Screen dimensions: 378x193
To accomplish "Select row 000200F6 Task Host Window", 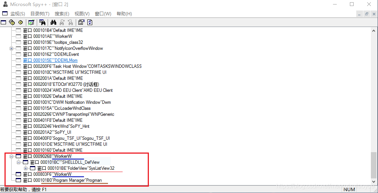I will [82, 66].
